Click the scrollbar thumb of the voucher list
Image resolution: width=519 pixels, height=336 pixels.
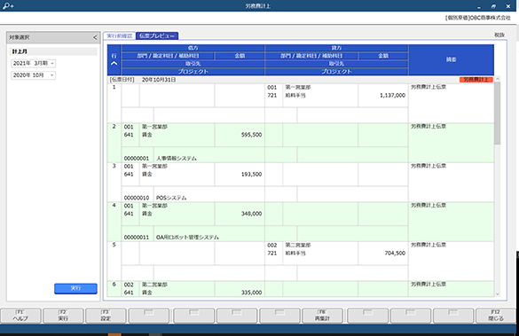tap(497, 113)
